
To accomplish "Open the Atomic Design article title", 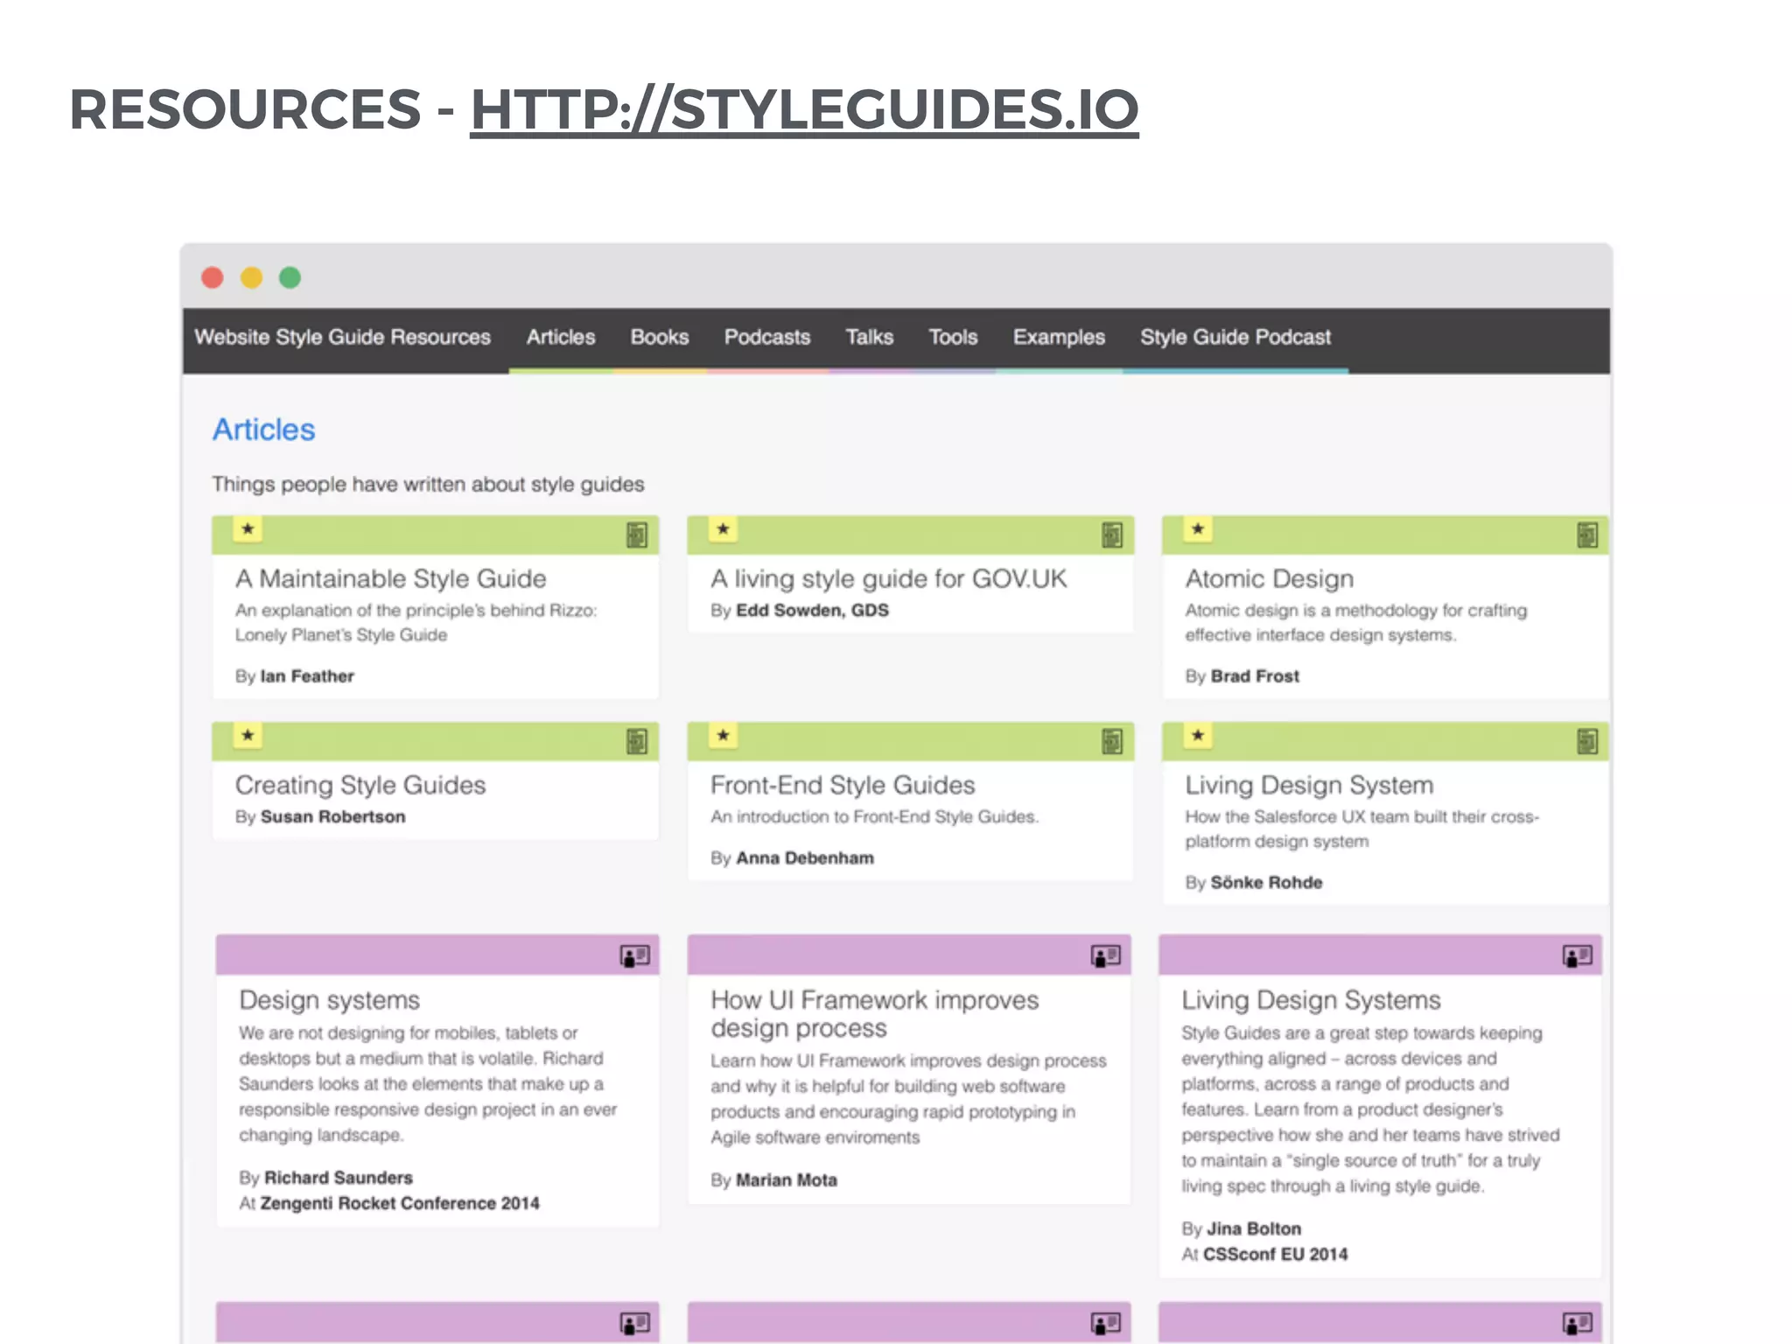I will click(x=1269, y=579).
